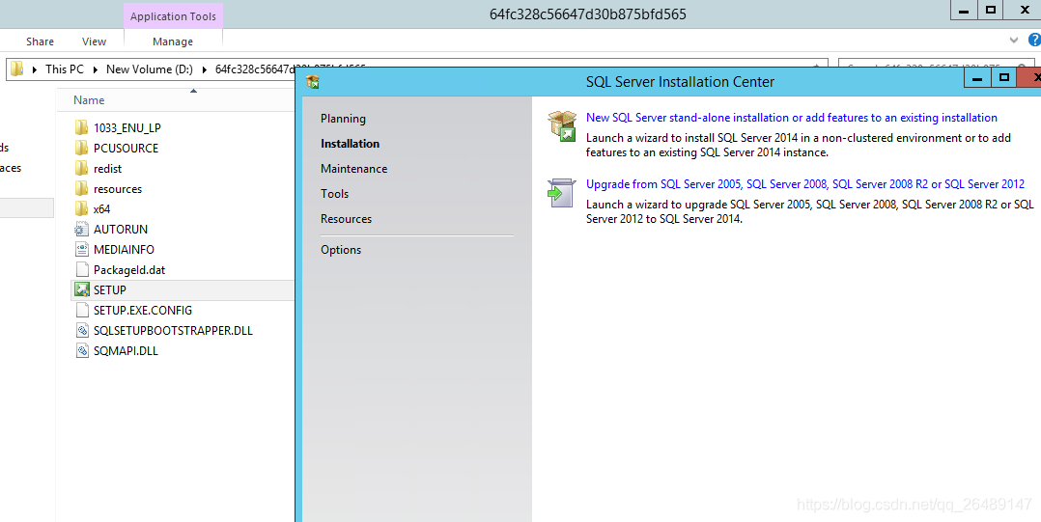Select the x64 folder icon

coord(82,209)
